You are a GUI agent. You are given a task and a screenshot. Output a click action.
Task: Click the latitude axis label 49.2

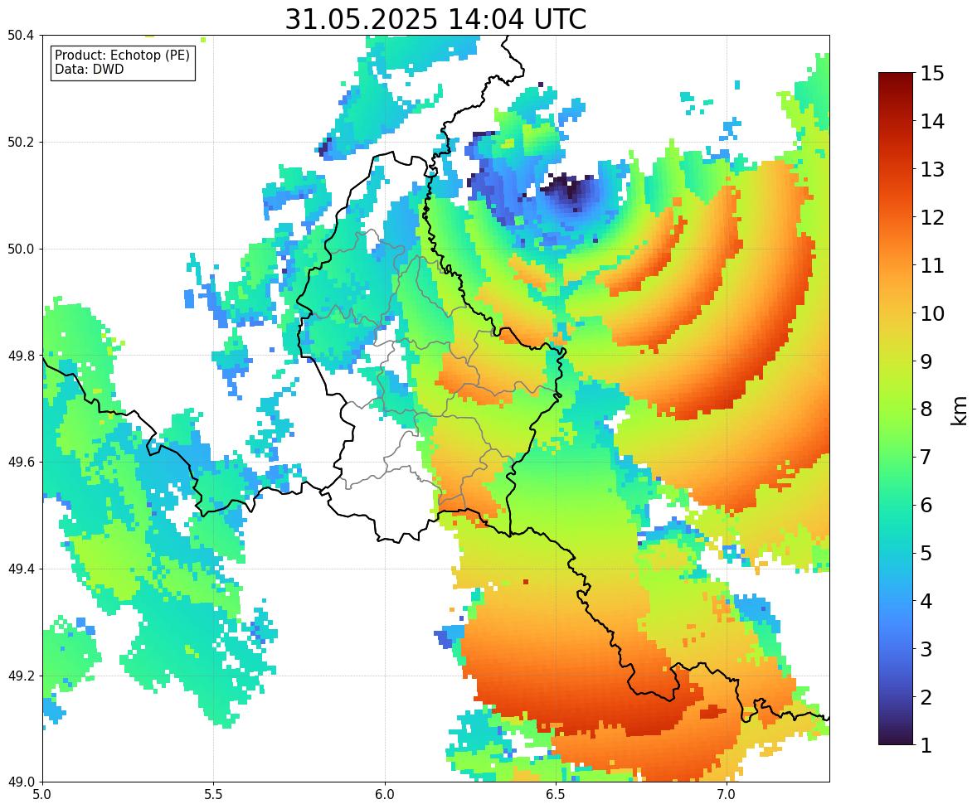pyautogui.click(x=21, y=676)
